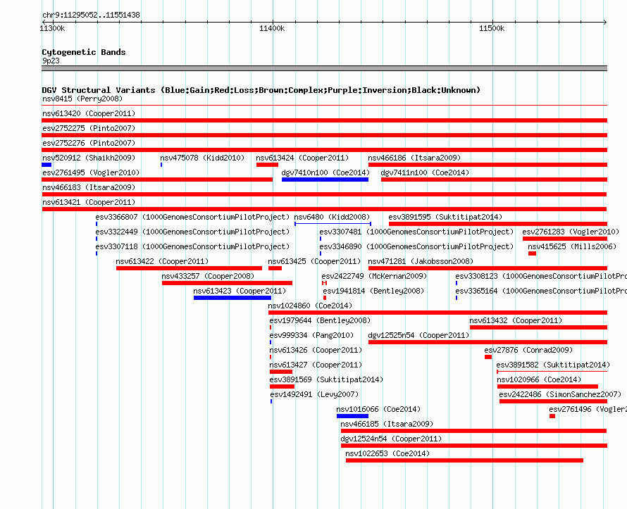Click esv3346890 variant label
The image size is (627, 509).
[416, 246]
